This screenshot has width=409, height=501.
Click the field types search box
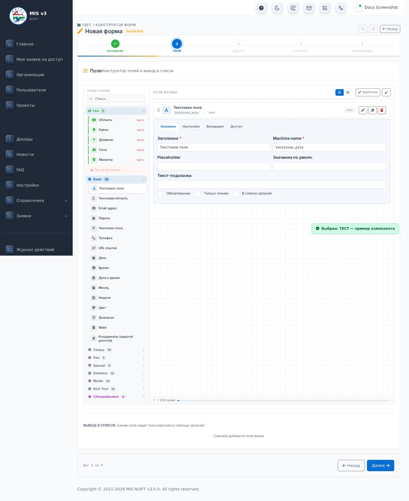116,99
